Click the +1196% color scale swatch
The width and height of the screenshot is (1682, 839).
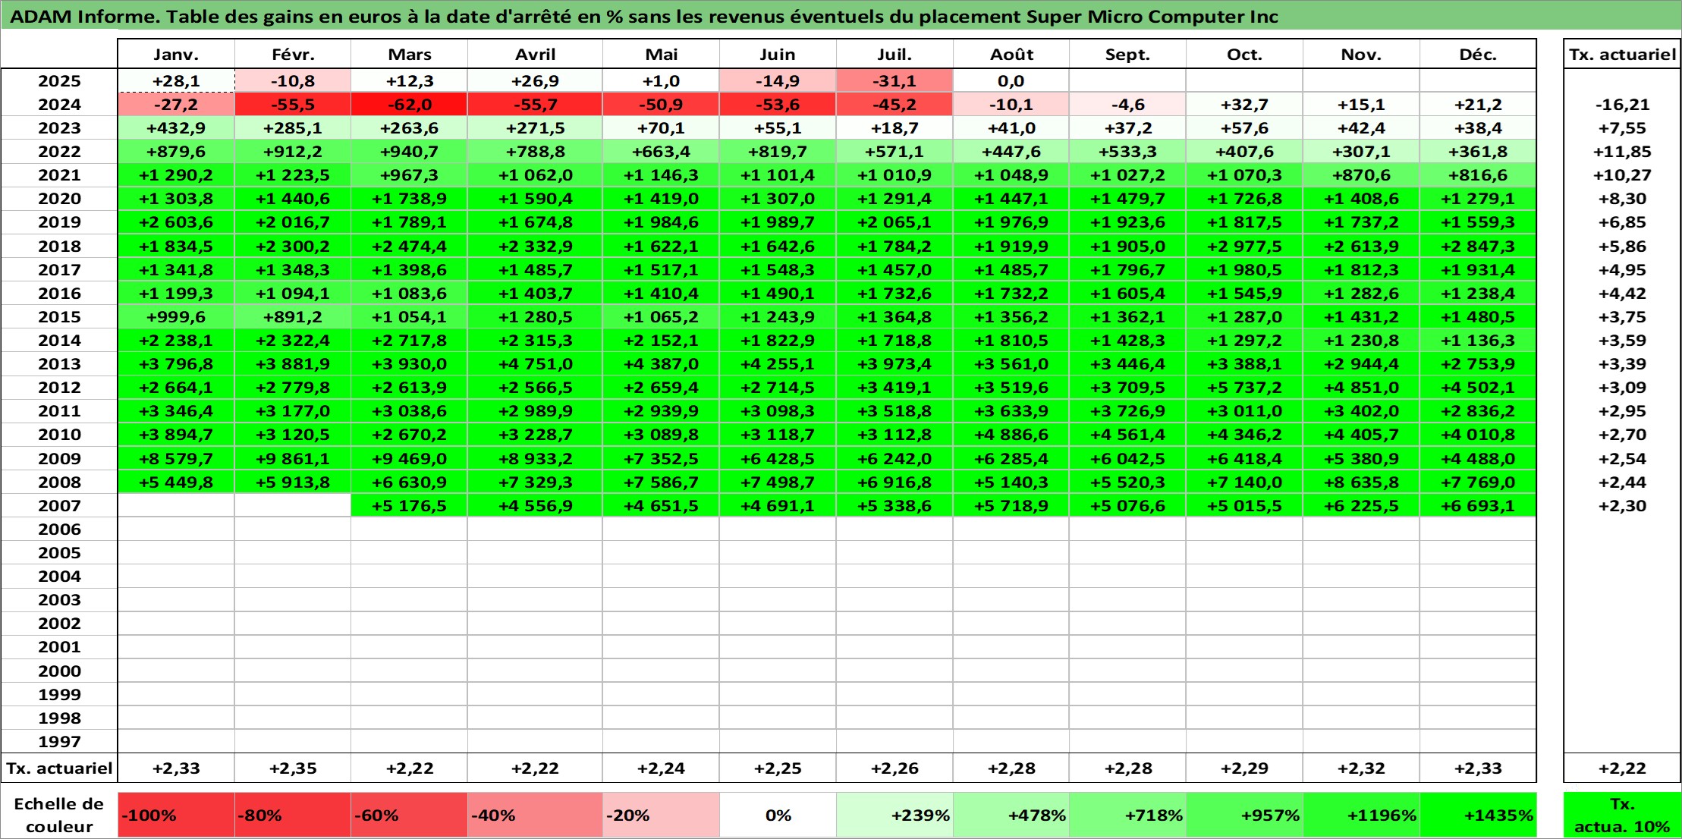click(1361, 815)
